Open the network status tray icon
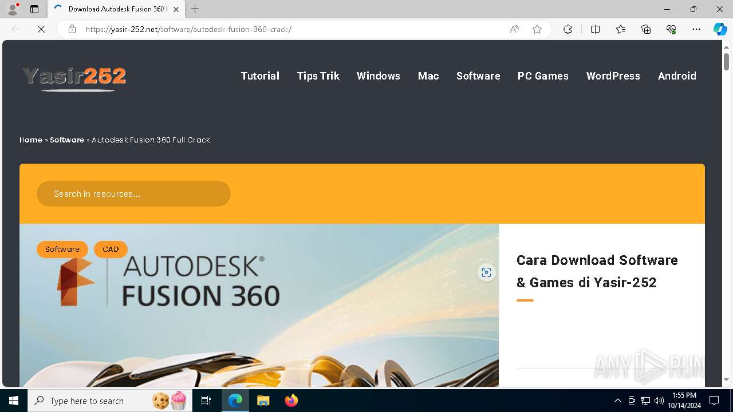Viewport: 733px width, 412px height. [x=645, y=401]
